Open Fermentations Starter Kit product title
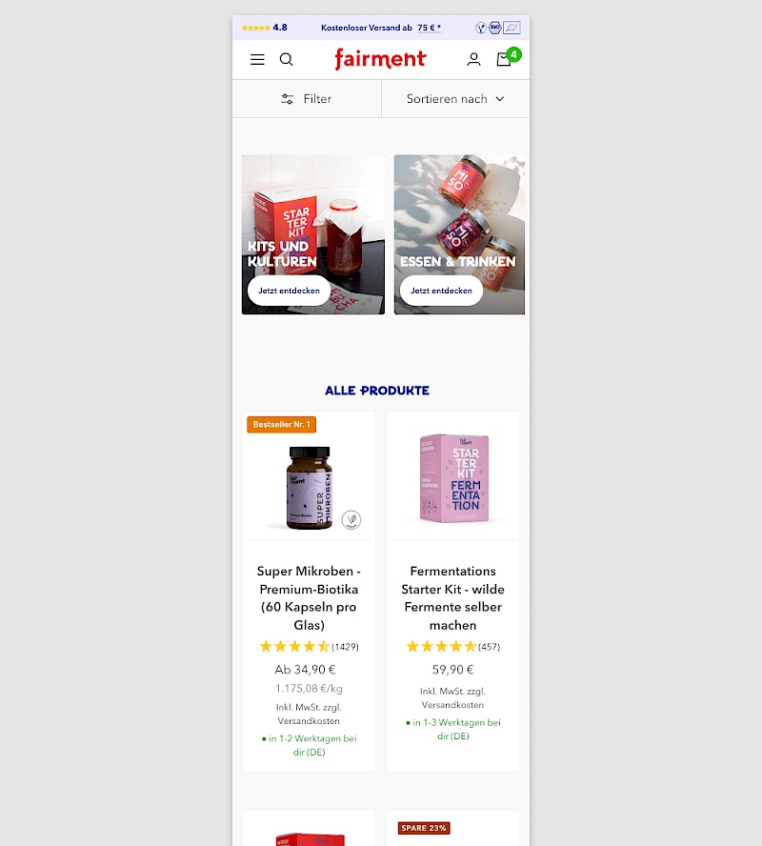The width and height of the screenshot is (762, 846). tap(453, 597)
